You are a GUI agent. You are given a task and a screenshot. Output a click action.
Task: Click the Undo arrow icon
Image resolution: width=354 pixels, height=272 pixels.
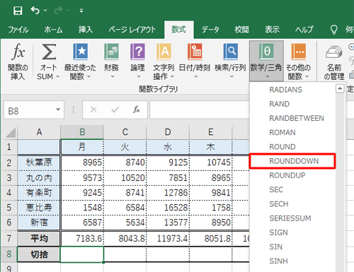coord(35,10)
